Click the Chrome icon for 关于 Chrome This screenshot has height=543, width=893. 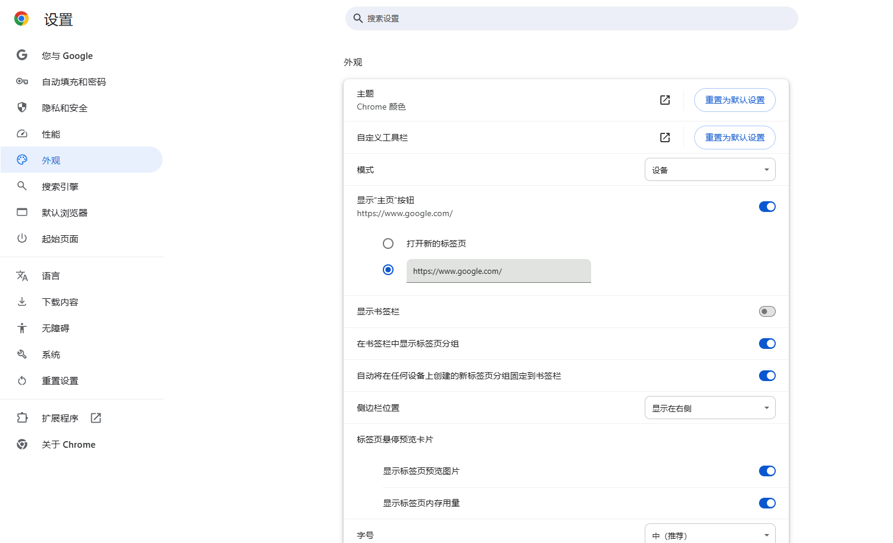(x=22, y=444)
